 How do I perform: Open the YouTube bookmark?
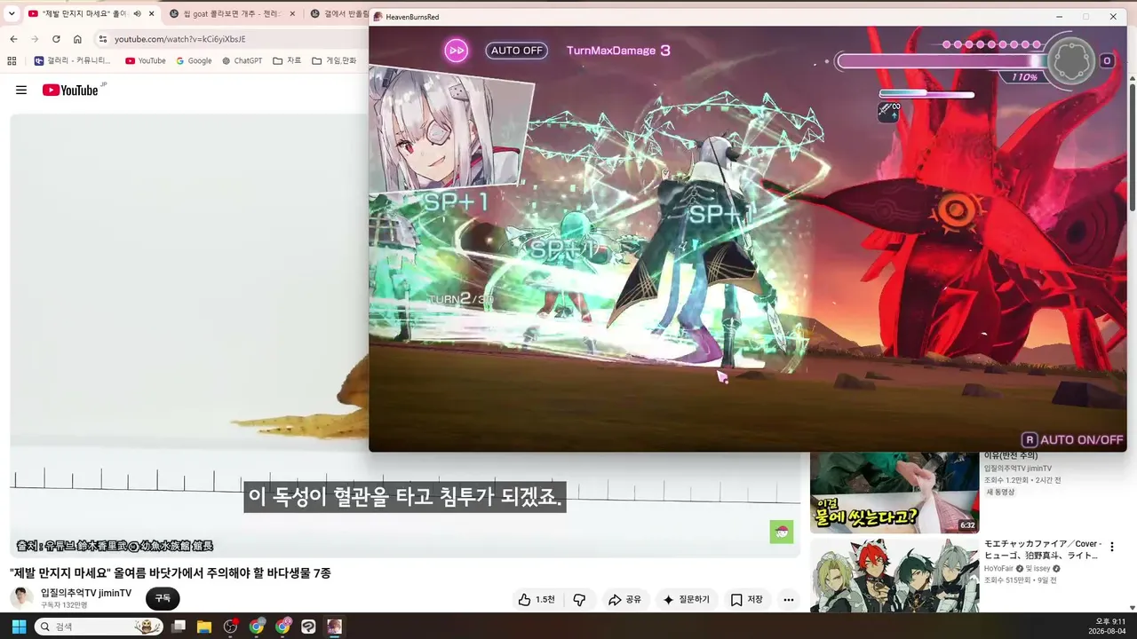pyautogui.click(x=146, y=61)
